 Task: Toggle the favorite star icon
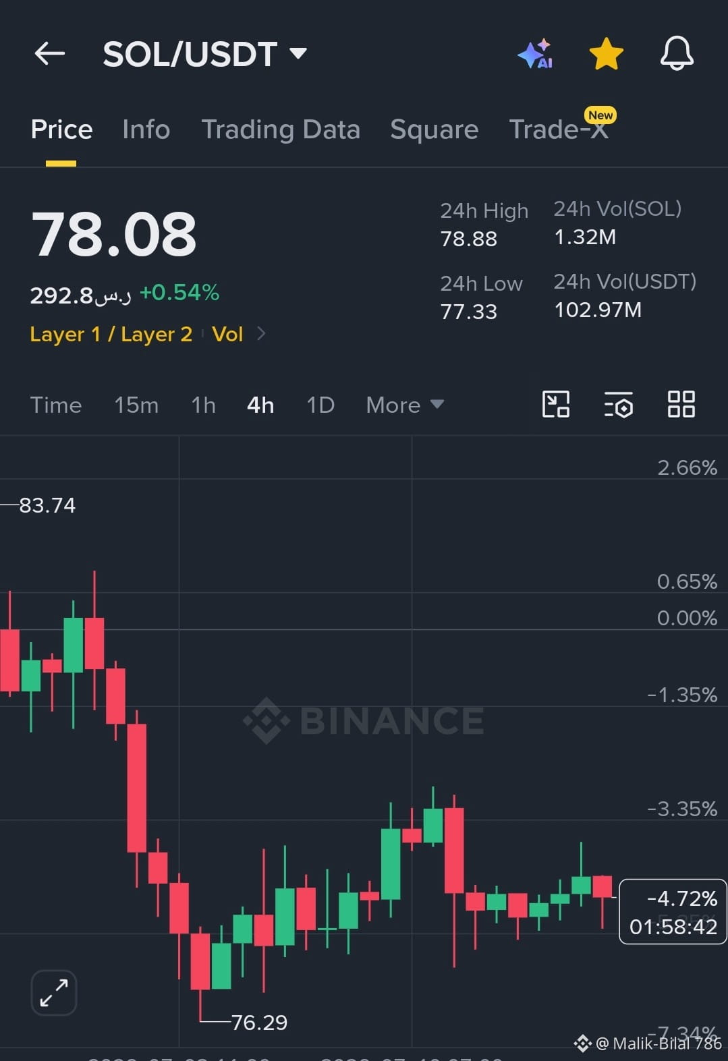[606, 54]
